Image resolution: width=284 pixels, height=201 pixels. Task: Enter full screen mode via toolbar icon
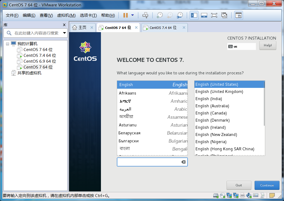[214, 15]
